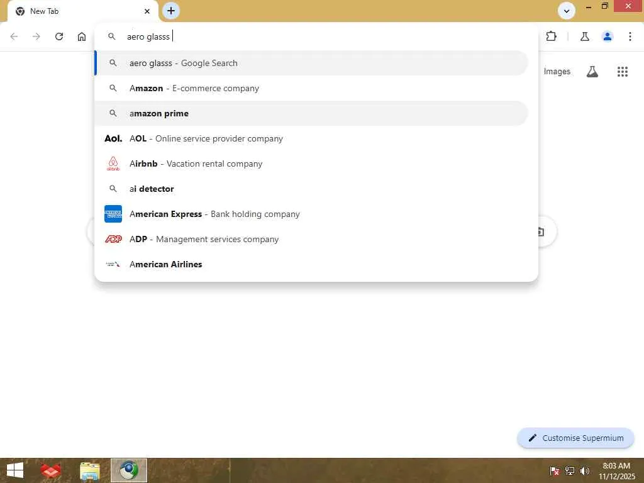The width and height of the screenshot is (644, 483).
Task: Open the home page button
Action: point(82,36)
